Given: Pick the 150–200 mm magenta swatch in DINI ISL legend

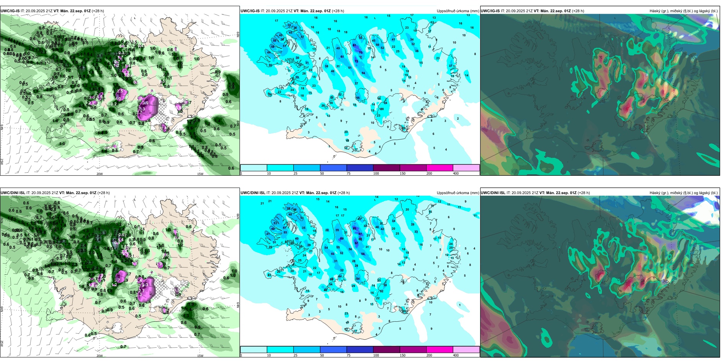Looking at the screenshot, I should coord(413,350).
